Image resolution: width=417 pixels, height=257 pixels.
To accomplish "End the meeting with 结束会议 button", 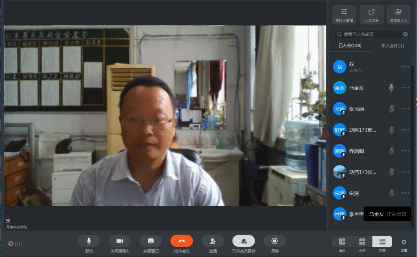I will 182,241.
